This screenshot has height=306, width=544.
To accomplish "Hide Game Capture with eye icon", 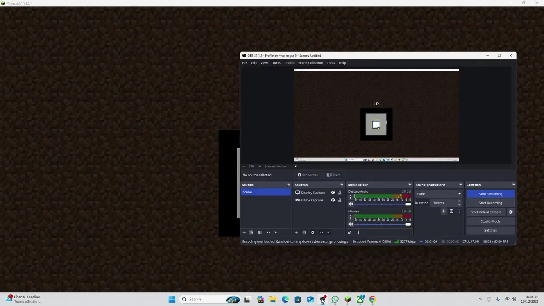I will [333, 200].
